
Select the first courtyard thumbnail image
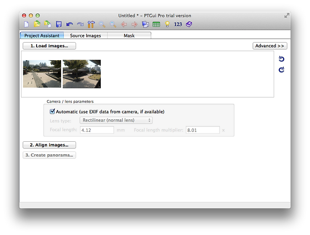point(42,74)
